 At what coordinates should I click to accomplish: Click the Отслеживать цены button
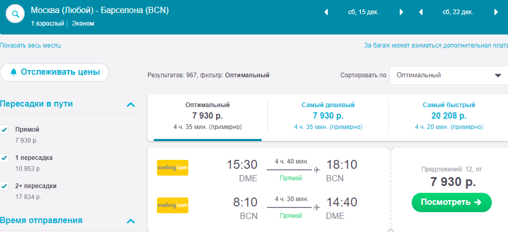click(x=54, y=72)
